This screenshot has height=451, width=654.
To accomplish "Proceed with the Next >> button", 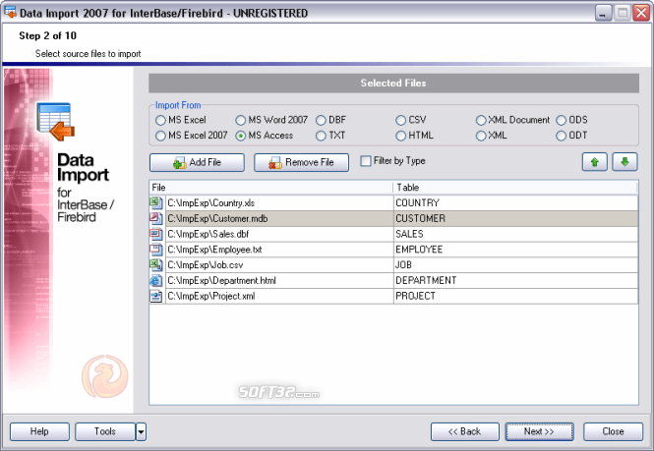I will [x=539, y=431].
